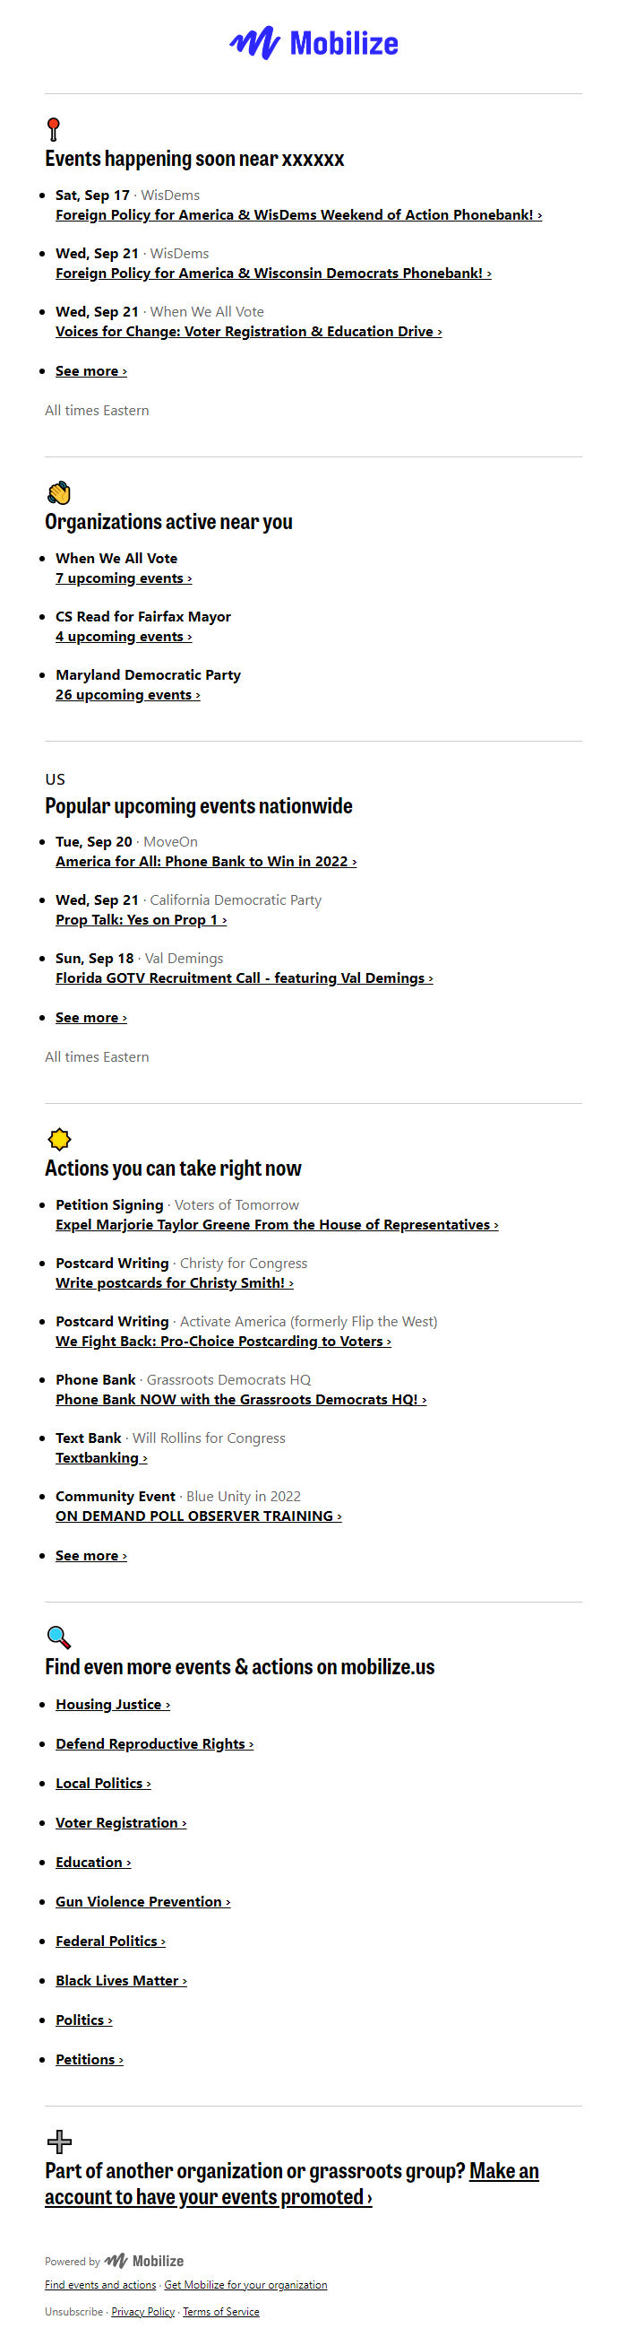Click See more under nearby events
This screenshot has height=2337, width=627.
pyautogui.click(x=91, y=371)
